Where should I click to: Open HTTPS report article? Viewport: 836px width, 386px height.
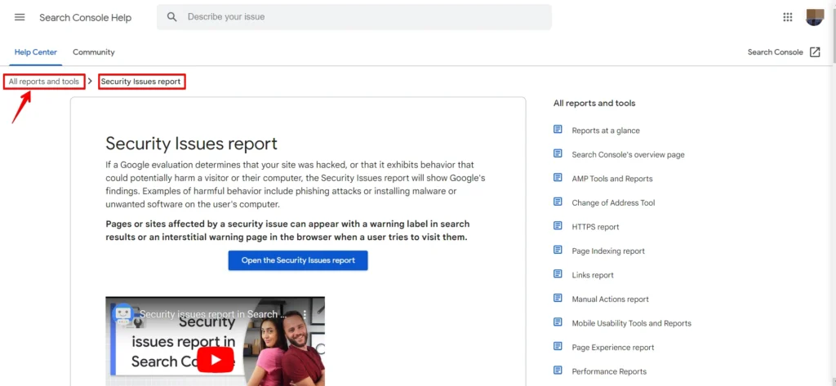(x=595, y=227)
